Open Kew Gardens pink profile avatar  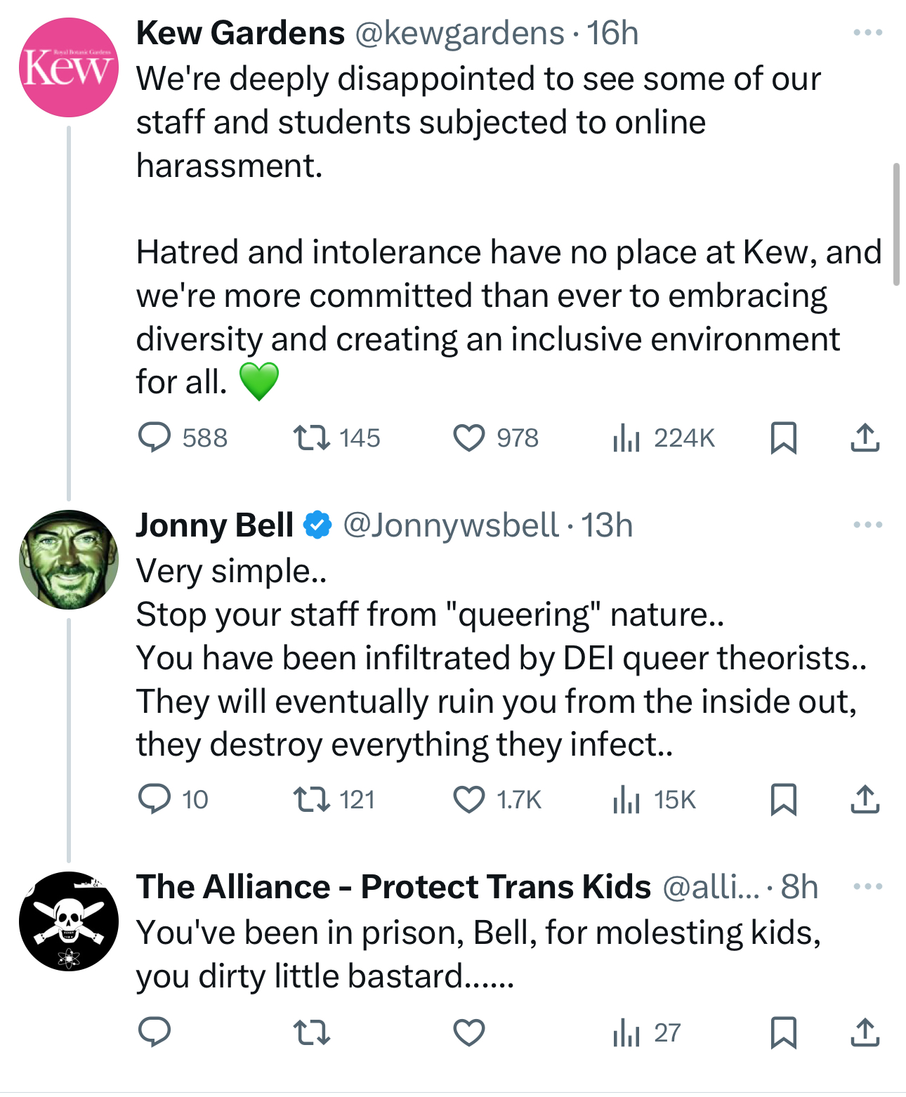tap(69, 67)
